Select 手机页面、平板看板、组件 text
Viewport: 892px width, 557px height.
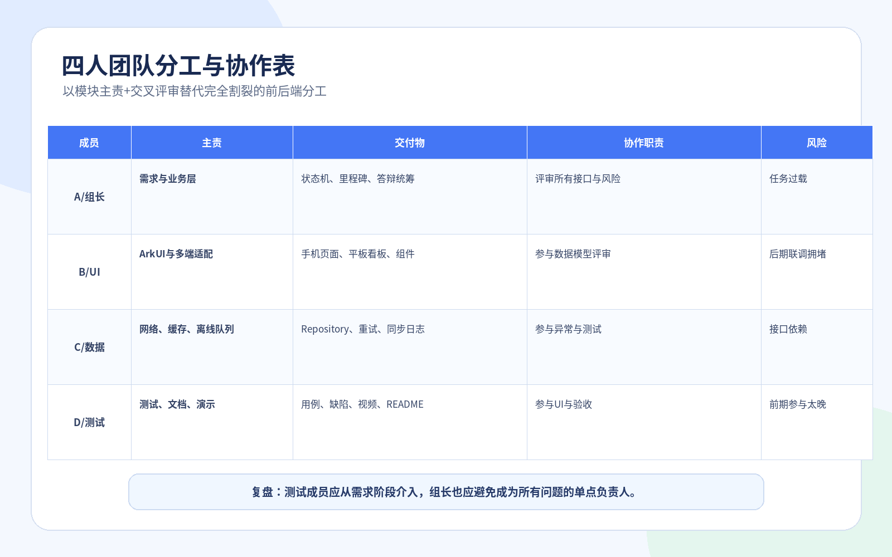coord(358,254)
